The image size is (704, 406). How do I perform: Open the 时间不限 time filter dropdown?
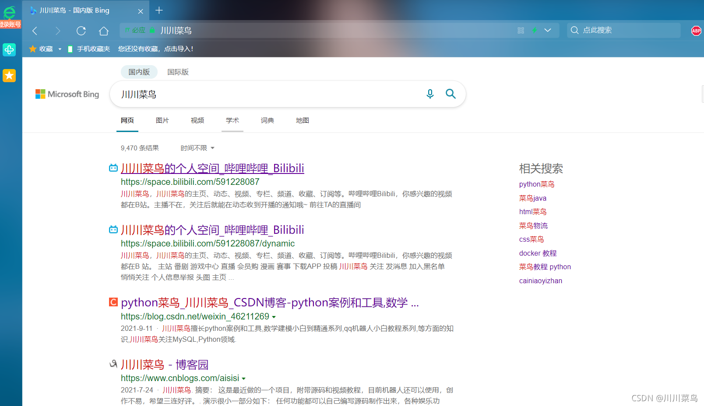coord(197,148)
